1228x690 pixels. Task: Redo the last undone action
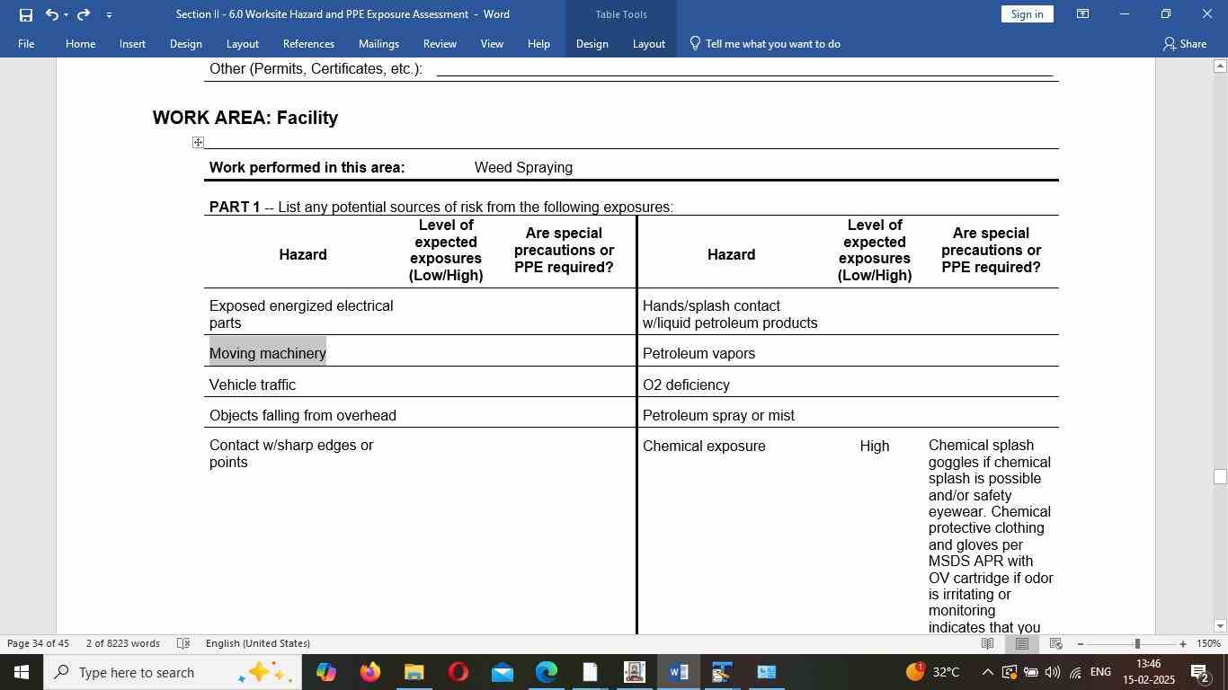(x=84, y=14)
